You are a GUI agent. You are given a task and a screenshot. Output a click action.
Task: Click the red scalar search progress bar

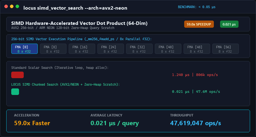[x=17, y=75]
